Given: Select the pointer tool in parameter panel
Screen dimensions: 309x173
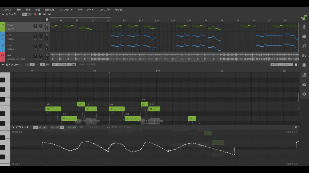Looking at the screenshot, I should click(x=35, y=127).
